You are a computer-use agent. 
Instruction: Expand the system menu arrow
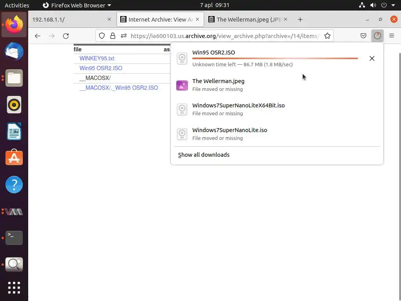click(393, 5)
